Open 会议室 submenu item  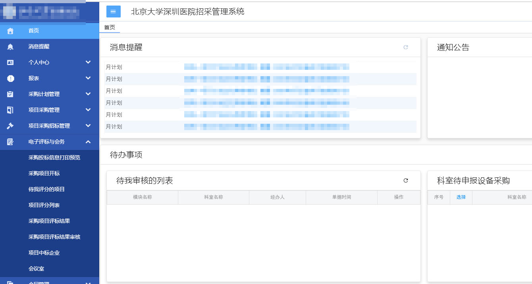pyautogui.click(x=36, y=269)
